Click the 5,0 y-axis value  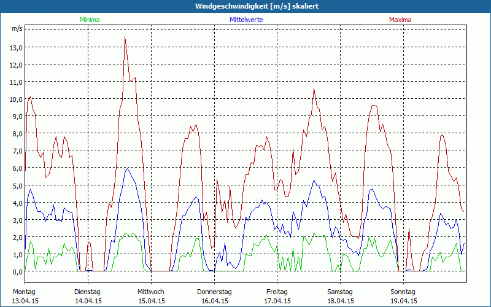pyautogui.click(x=18, y=186)
